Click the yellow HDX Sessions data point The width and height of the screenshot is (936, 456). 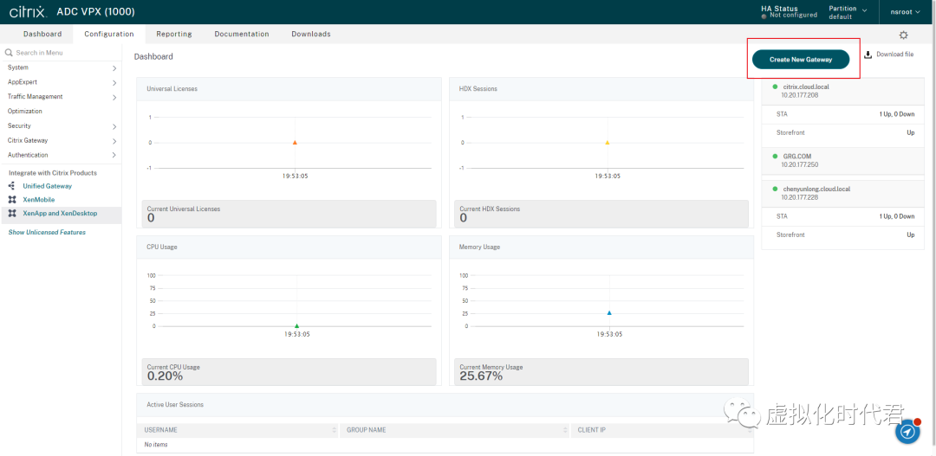pos(607,143)
